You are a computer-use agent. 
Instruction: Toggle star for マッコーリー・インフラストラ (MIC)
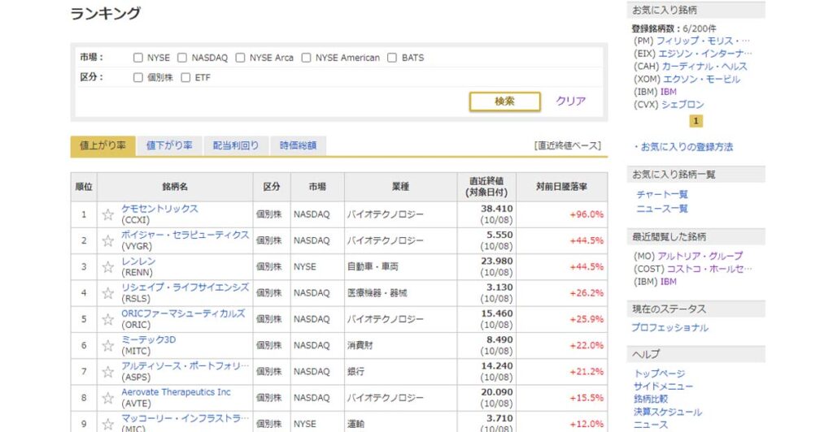(x=108, y=424)
